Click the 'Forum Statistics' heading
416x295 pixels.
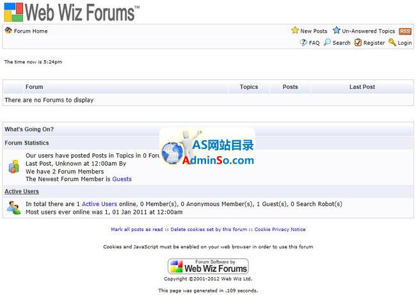[x=27, y=143]
